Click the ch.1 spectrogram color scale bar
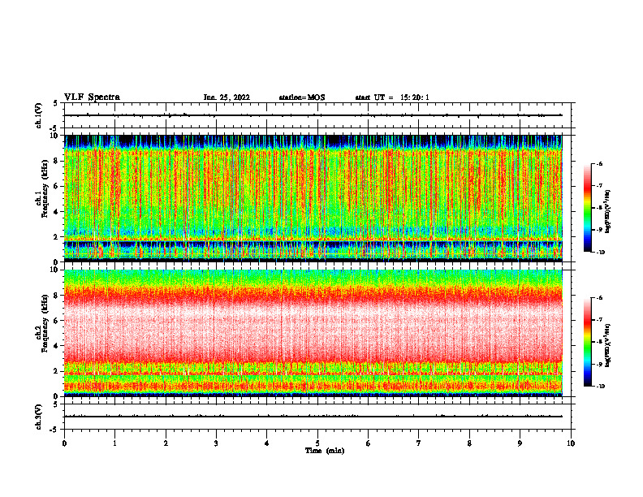The height and width of the screenshot is (497, 643). click(x=587, y=208)
